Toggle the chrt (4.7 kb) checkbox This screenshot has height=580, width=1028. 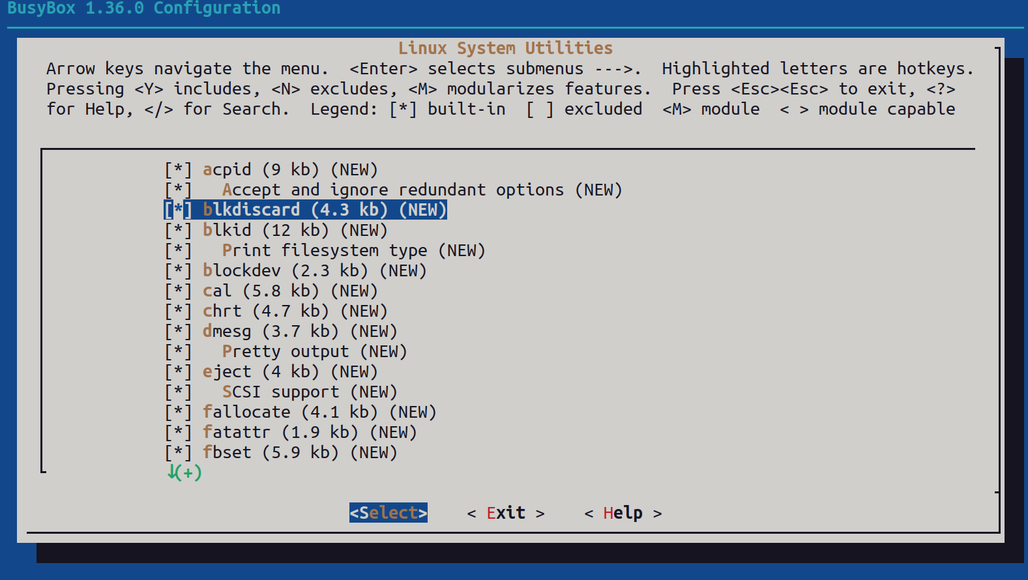click(x=178, y=312)
